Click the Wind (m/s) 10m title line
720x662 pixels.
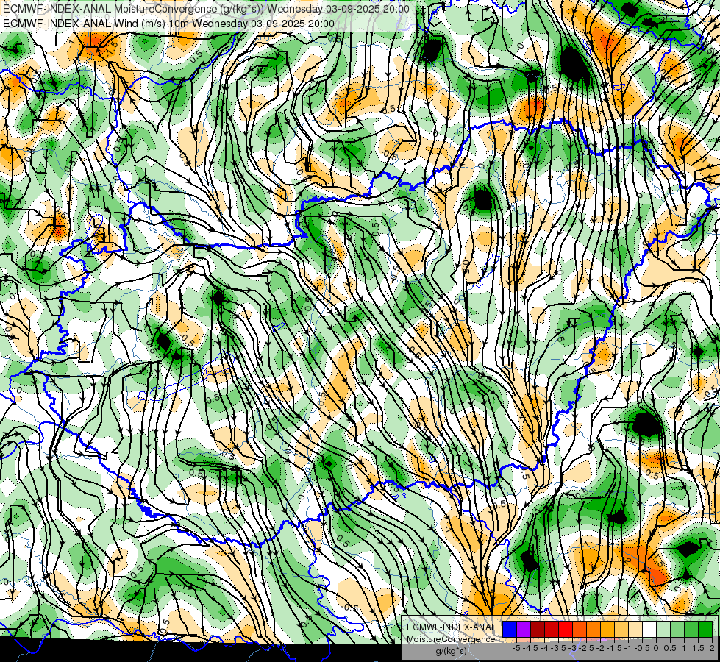(168, 24)
